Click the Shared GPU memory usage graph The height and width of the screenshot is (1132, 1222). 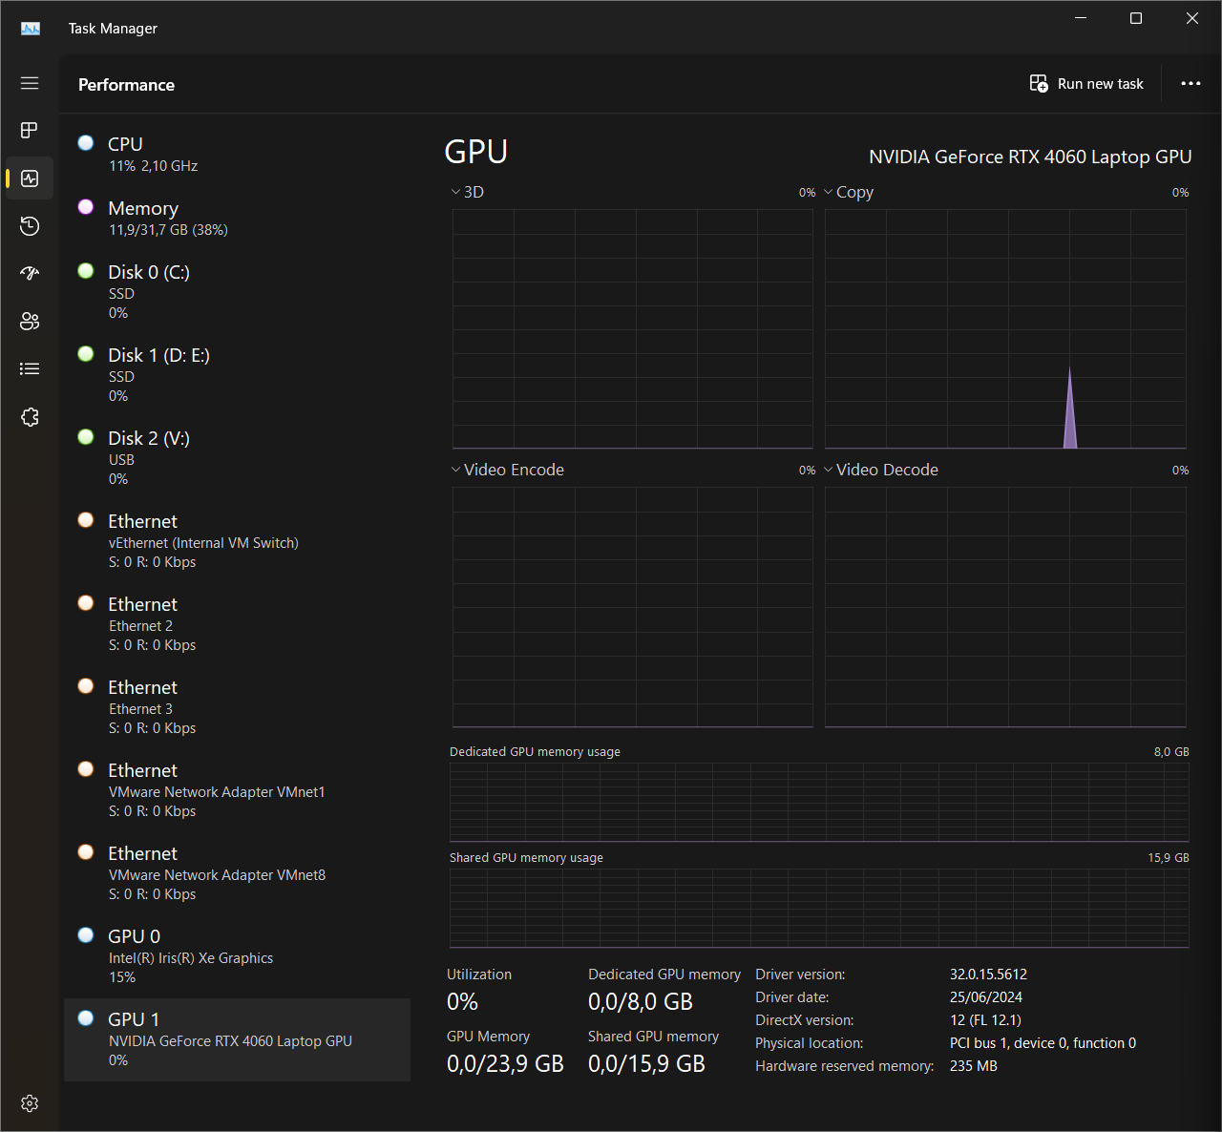pos(819,908)
